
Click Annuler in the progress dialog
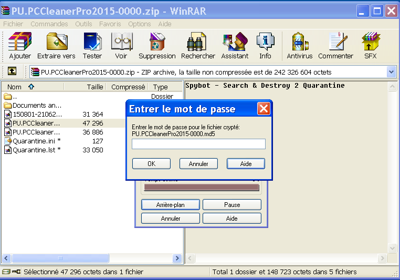171,219
